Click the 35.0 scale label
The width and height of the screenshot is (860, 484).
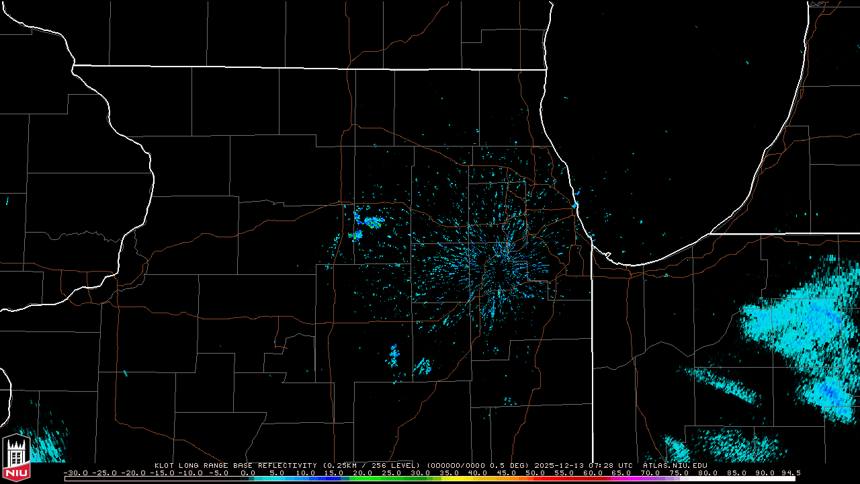(449, 473)
